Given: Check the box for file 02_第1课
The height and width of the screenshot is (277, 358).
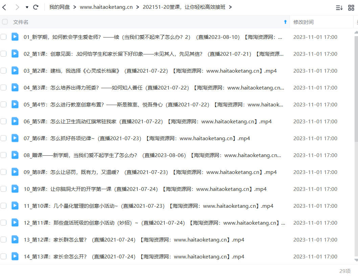Looking at the screenshot, I should coord(3,54).
